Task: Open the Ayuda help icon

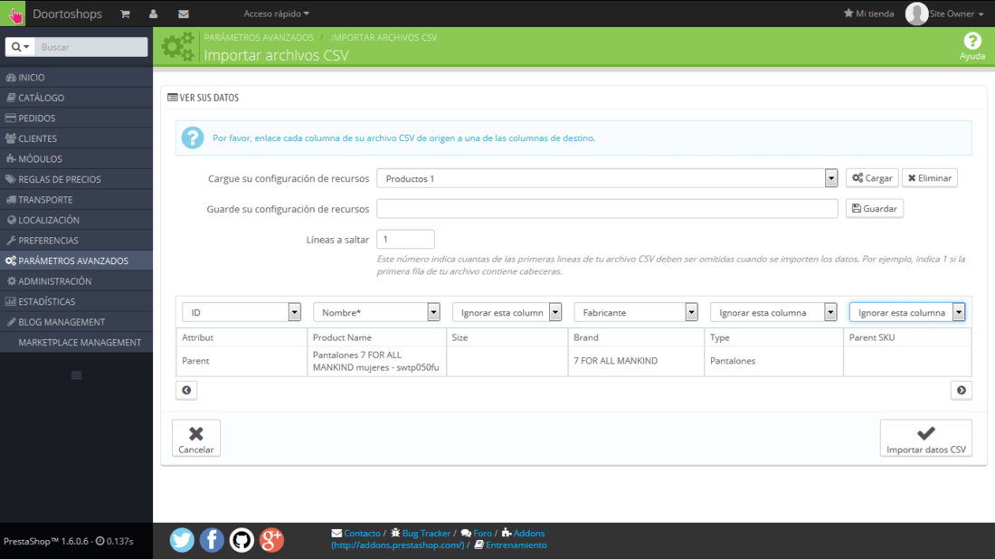Action: (971, 46)
